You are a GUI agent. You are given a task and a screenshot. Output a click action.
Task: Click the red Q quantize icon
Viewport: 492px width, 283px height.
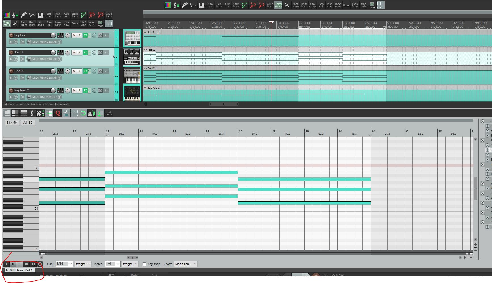pyautogui.click(x=58, y=113)
